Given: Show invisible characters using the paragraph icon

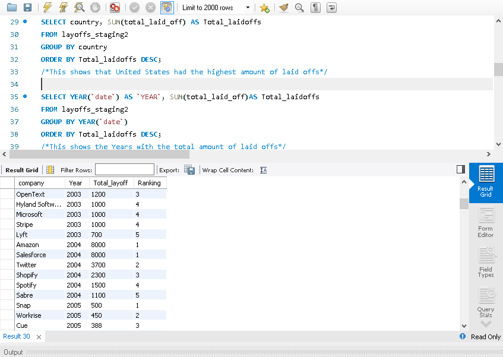Looking at the screenshot, I should point(315,8).
